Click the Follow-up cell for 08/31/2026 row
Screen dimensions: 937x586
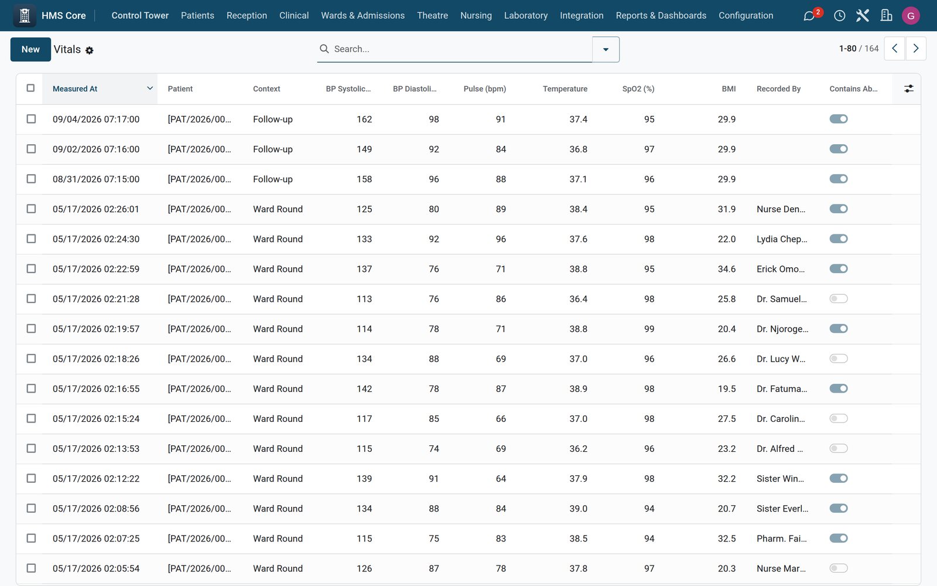(273, 179)
